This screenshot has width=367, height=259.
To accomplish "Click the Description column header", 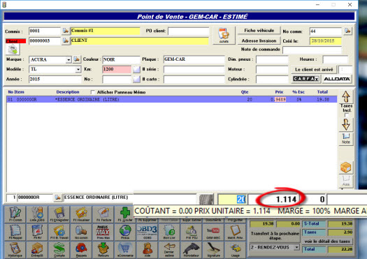I will coord(68,92).
